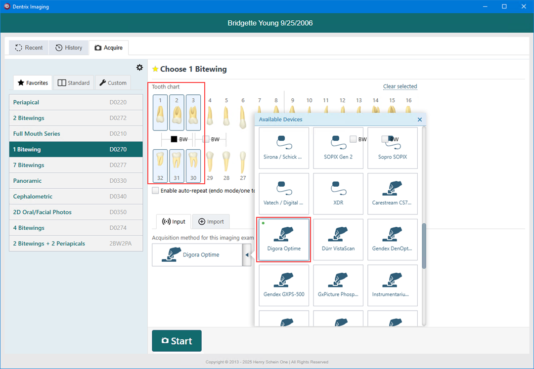The width and height of the screenshot is (534, 369).
Task: Pick the XDR sensor device
Action: point(338,194)
